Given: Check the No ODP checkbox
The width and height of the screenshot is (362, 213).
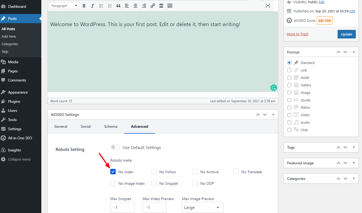Looking at the screenshot, I should (195, 183).
